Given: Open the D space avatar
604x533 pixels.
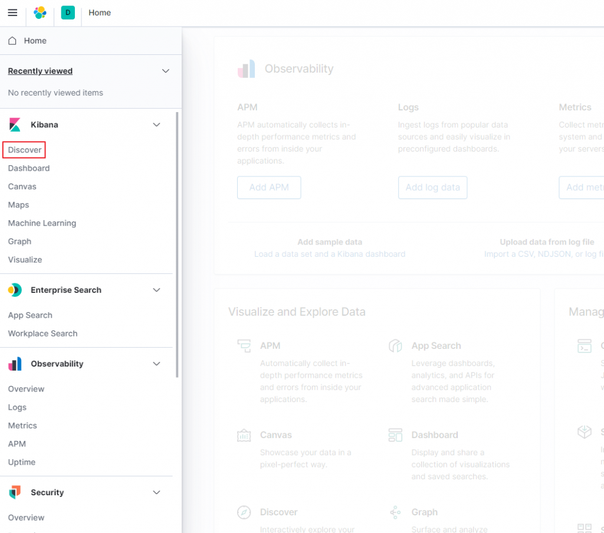Looking at the screenshot, I should [x=68, y=13].
